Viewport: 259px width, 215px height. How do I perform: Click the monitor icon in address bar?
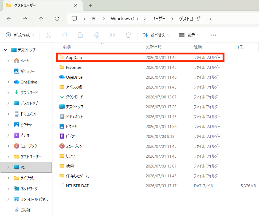[x=74, y=18]
